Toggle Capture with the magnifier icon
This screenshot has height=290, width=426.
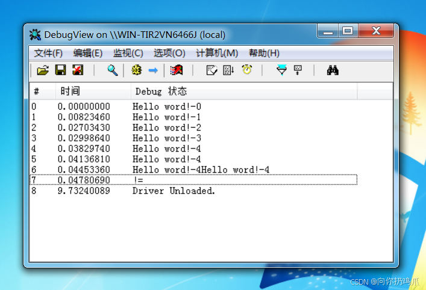[x=112, y=70]
